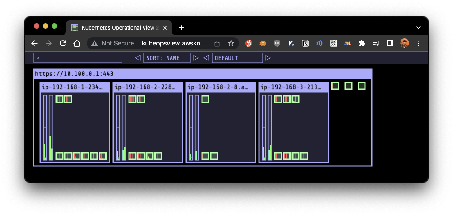This screenshot has height=215, width=453.
Task: Click the pod filter input field
Action: coord(78,58)
